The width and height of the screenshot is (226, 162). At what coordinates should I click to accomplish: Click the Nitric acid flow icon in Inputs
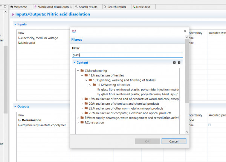(x=19, y=43)
